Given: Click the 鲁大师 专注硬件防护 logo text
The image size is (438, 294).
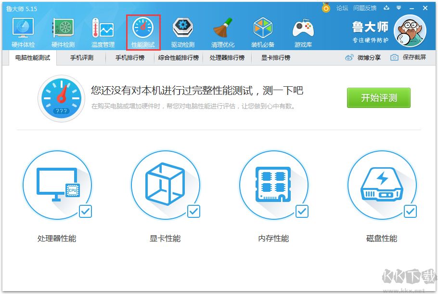Looking at the screenshot, I should 370,32.
